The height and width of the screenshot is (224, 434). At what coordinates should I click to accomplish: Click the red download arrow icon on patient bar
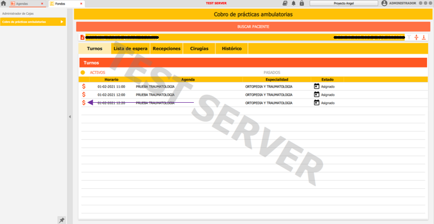point(424,37)
